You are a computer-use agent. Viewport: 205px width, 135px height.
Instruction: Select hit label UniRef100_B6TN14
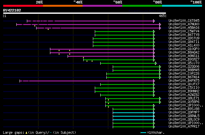pyautogui.click(x=184, y=77)
